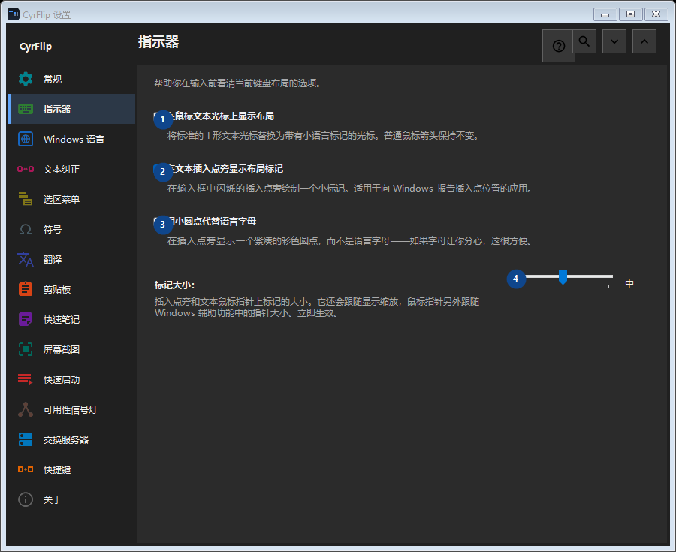676x552 pixels.
Task: Go to 可用性信号灯 icon page
Action: click(x=26, y=409)
